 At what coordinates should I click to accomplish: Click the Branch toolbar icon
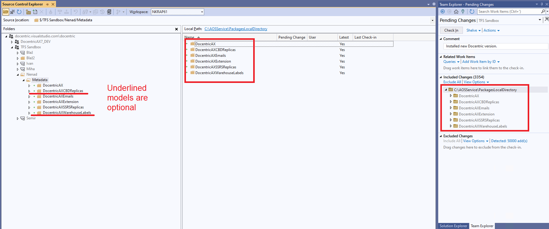pos(118,12)
